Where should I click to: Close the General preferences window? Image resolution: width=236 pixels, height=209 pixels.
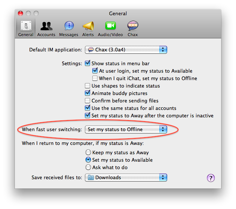pos(20,13)
